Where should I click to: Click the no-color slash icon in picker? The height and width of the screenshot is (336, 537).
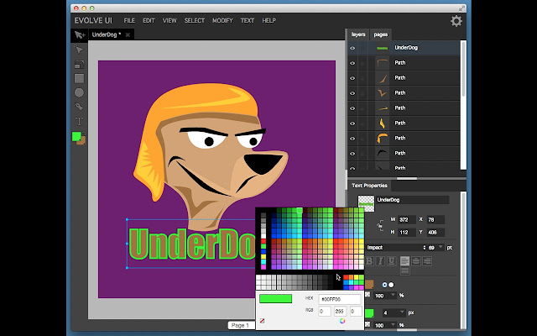pos(262,321)
